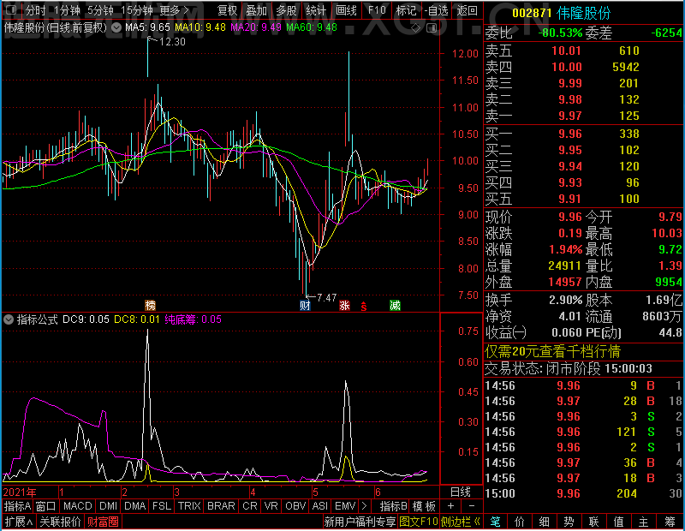Show the DMI indicator
Screen dimensions: 685x531
click(108, 506)
